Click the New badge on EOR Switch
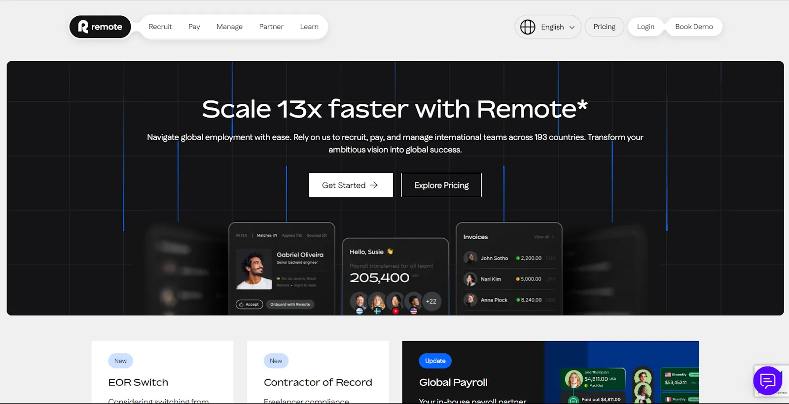 (x=121, y=361)
